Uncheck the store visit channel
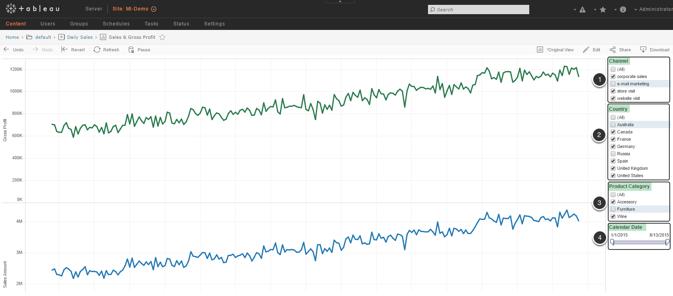Image resolution: width=673 pixels, height=296 pixels. click(x=613, y=91)
